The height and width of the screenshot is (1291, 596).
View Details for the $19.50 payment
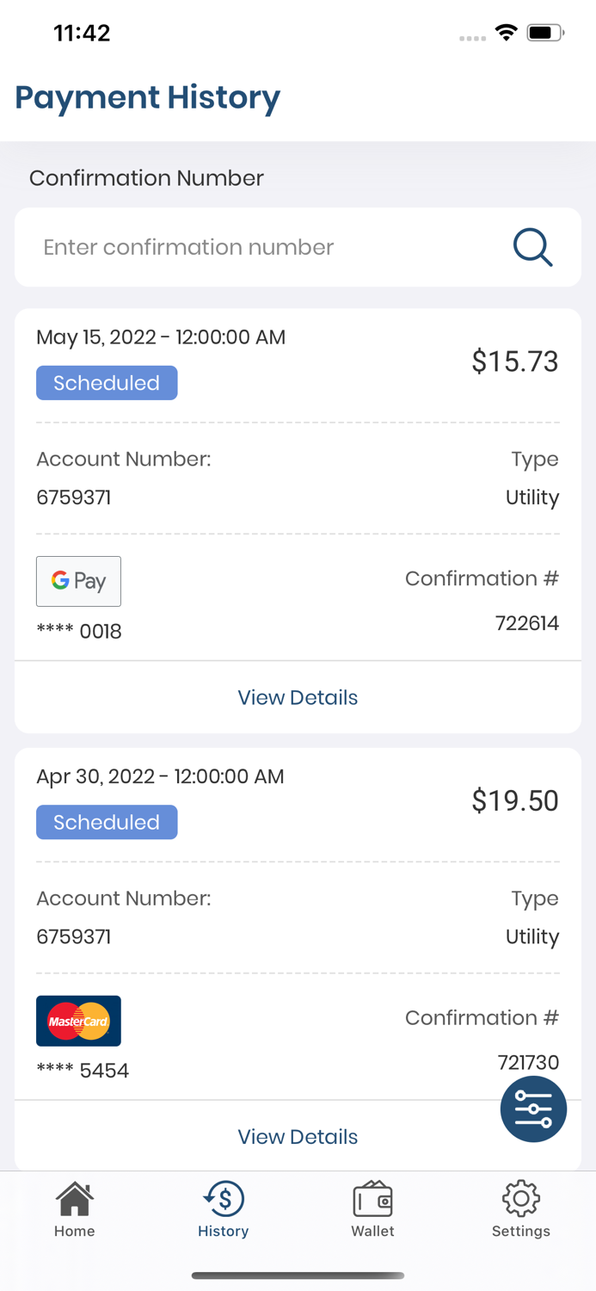pos(298,1136)
